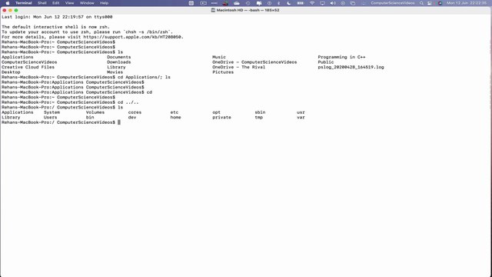
Task: Click 'Desktop' in ls output
Action: [x=11, y=72]
